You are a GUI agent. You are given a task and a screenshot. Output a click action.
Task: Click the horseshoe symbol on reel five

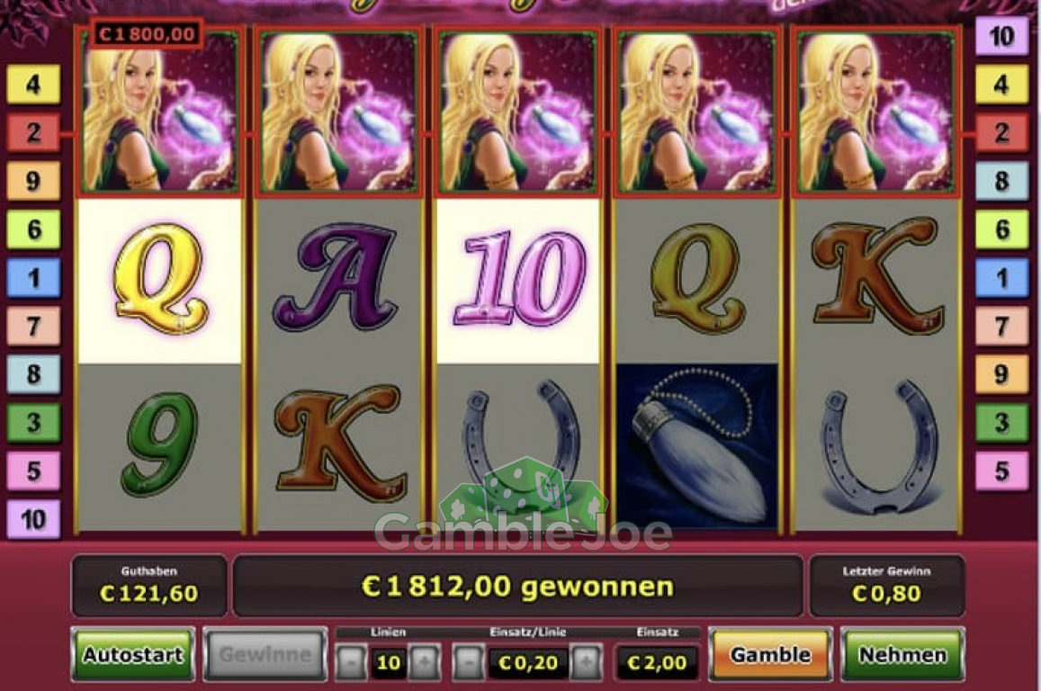[878, 447]
